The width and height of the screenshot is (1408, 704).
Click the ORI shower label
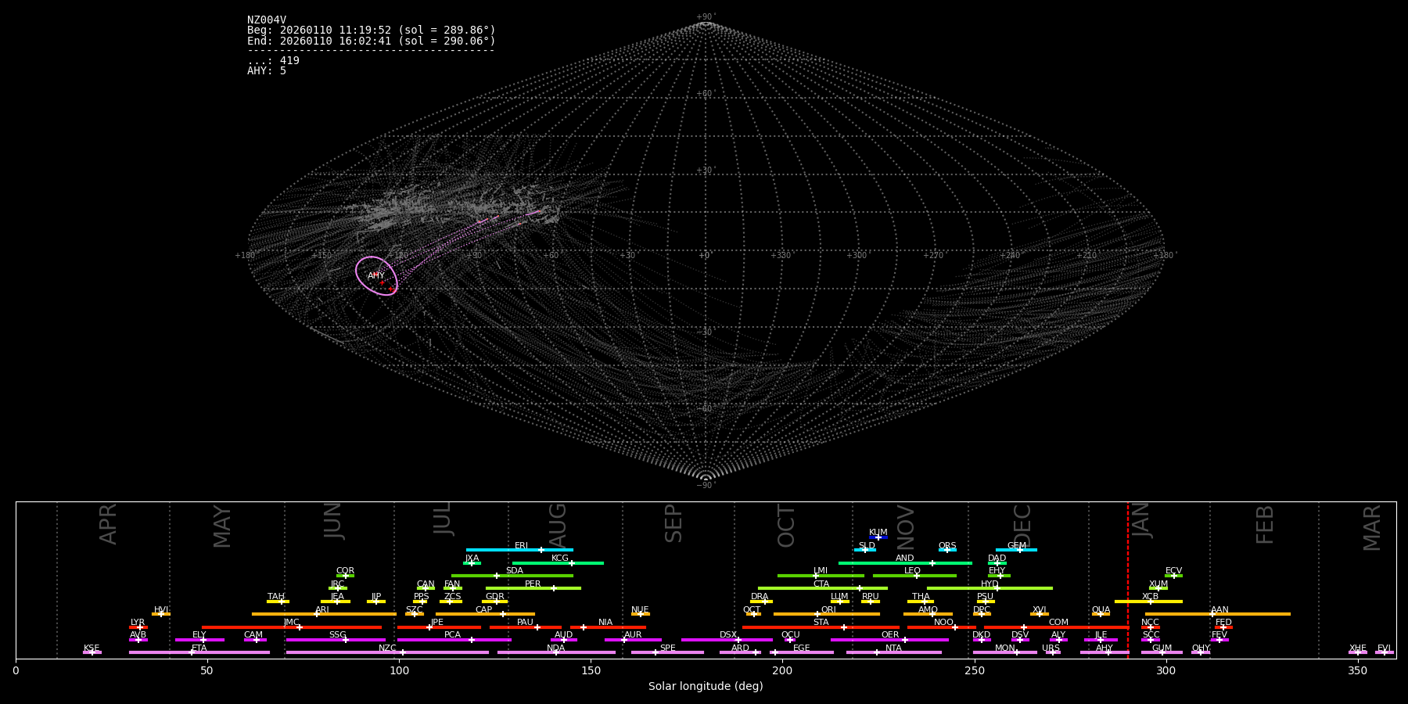click(x=829, y=610)
